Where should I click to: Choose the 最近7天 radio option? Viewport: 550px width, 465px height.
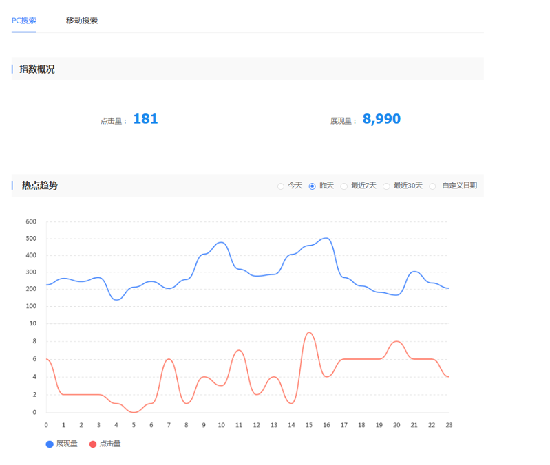[x=344, y=186]
